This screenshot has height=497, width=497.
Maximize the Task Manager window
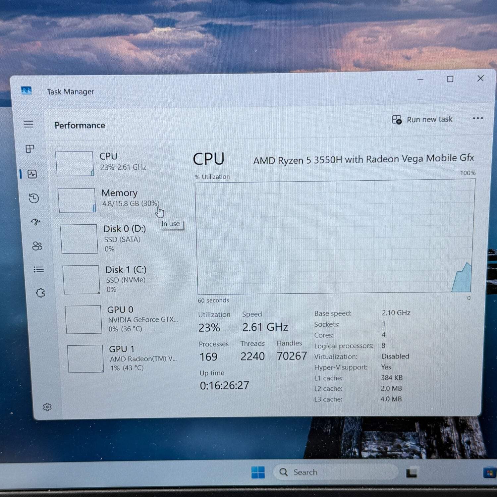coord(450,79)
